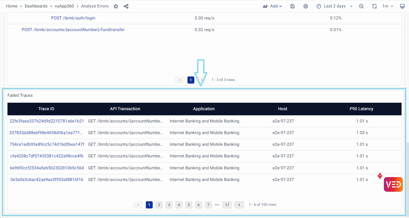
Task: Open the VED assistant widget
Action: 393,184
